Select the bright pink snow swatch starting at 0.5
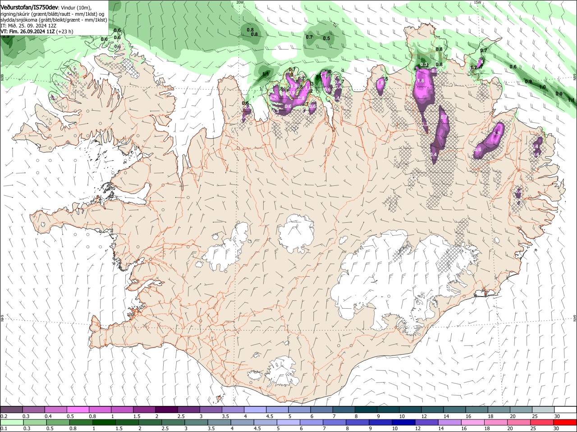The image size is (577, 432). (x=78, y=409)
